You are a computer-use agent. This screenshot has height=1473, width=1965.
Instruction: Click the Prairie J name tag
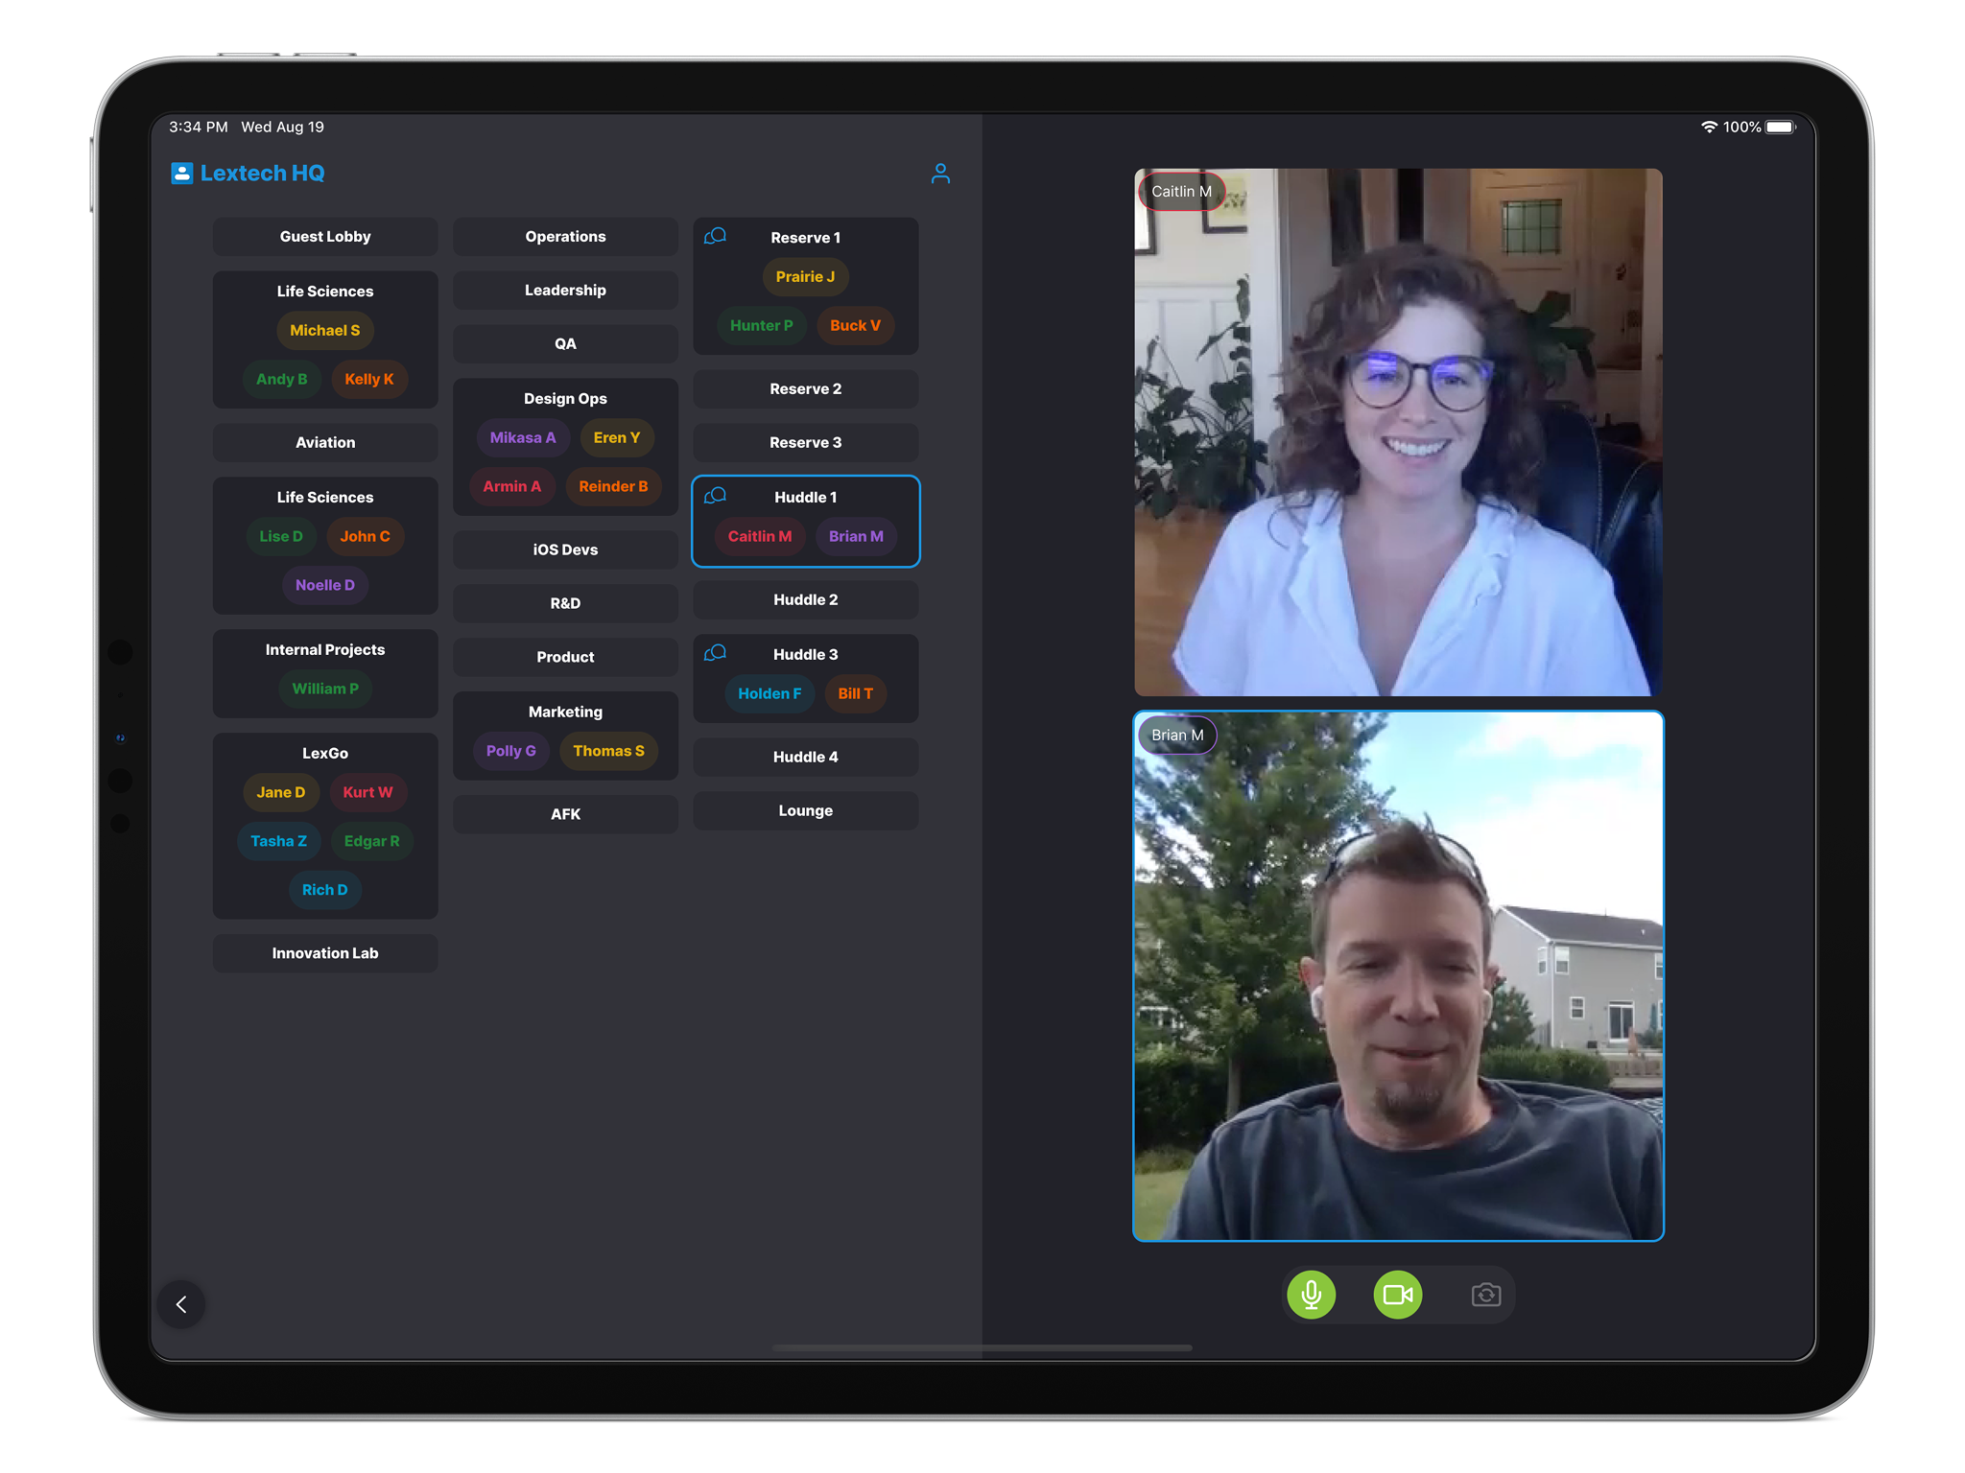click(x=806, y=277)
